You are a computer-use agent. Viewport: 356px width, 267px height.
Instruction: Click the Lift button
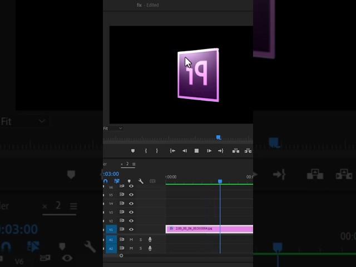pyautogui.click(x=236, y=151)
